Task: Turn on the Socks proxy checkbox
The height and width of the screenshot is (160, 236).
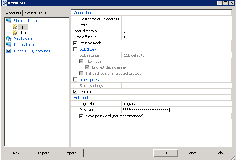Action: click(75, 79)
